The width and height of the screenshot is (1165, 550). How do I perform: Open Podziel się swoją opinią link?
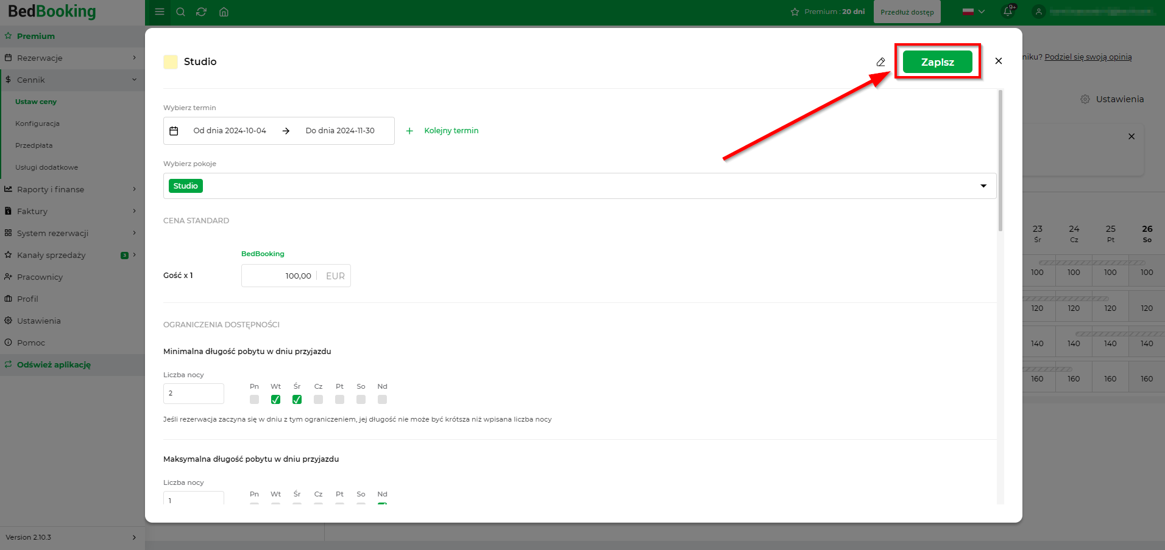pos(1088,57)
